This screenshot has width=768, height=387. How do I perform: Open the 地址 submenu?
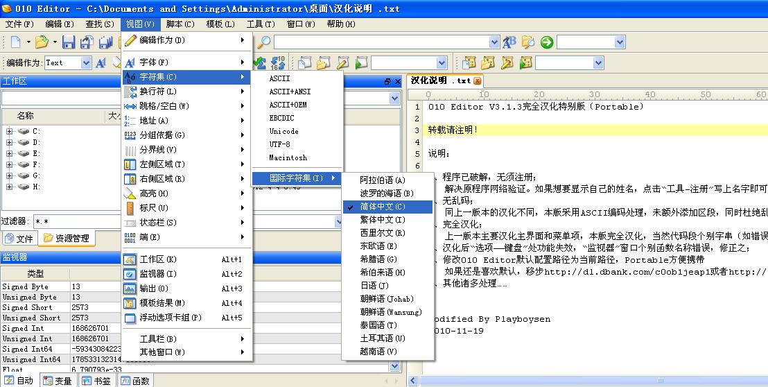186,121
